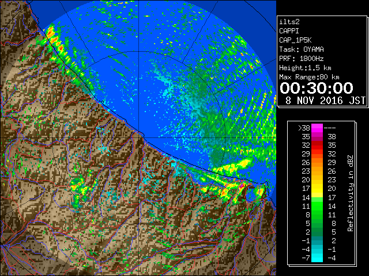Click the CAP_1P5K text
Viewport: 369px width, 276px height.
click(295, 40)
